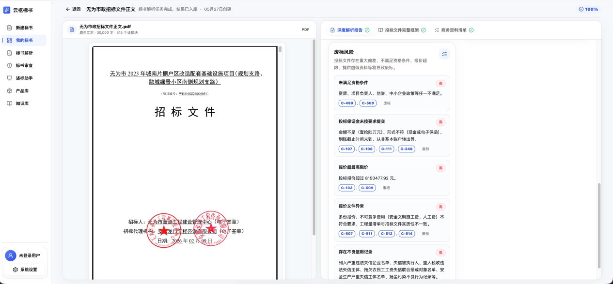Open evidence tag C-507

(347, 234)
